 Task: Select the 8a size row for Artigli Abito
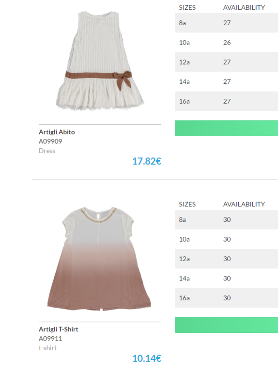coord(226,23)
